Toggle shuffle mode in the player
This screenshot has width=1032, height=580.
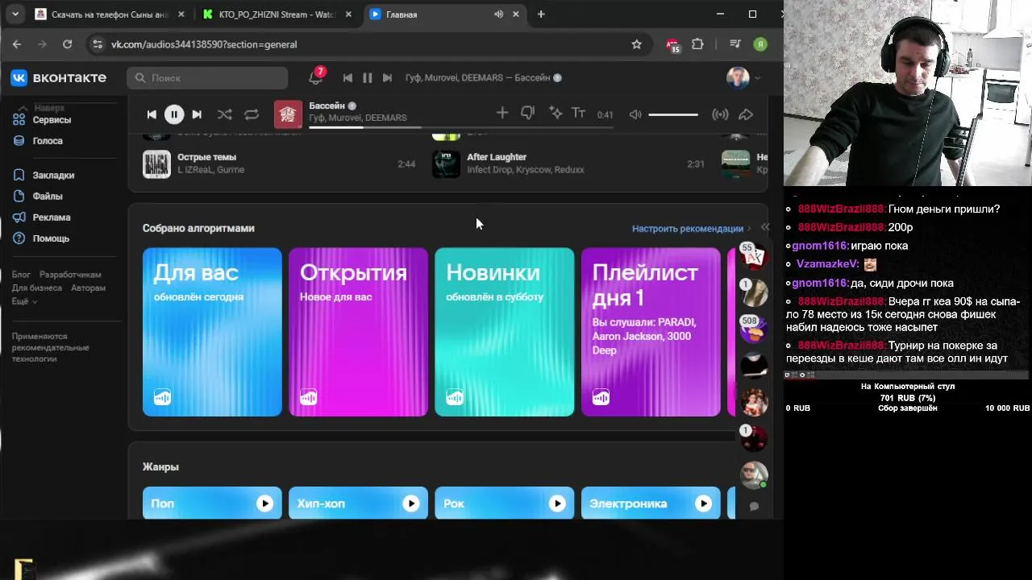click(225, 114)
